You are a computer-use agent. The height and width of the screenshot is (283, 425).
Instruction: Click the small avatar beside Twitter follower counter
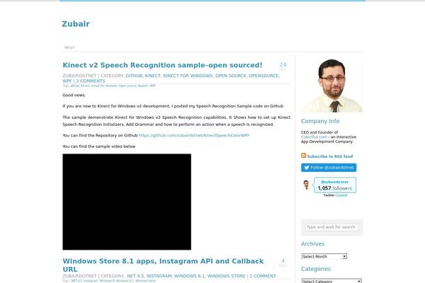coord(306,185)
